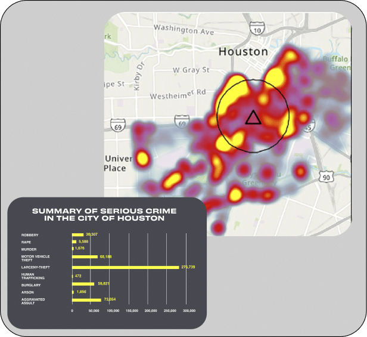The width and height of the screenshot is (367, 337).
Task: Click the 150,000 axis tick label
Action: pyautogui.click(x=130, y=311)
